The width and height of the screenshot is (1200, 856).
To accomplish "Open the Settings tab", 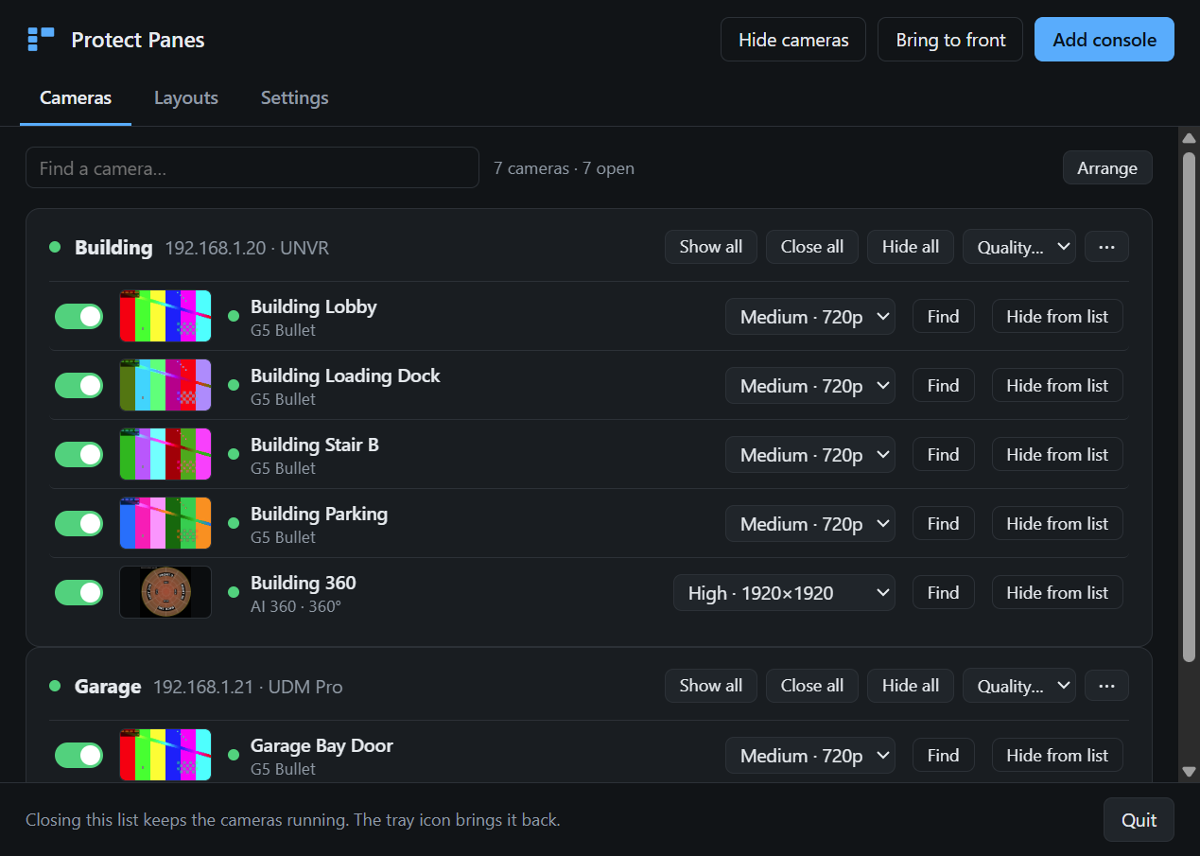I will [295, 98].
